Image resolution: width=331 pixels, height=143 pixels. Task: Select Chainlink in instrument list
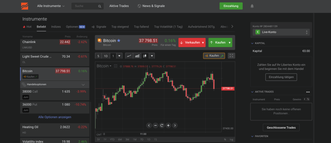click(x=55, y=45)
